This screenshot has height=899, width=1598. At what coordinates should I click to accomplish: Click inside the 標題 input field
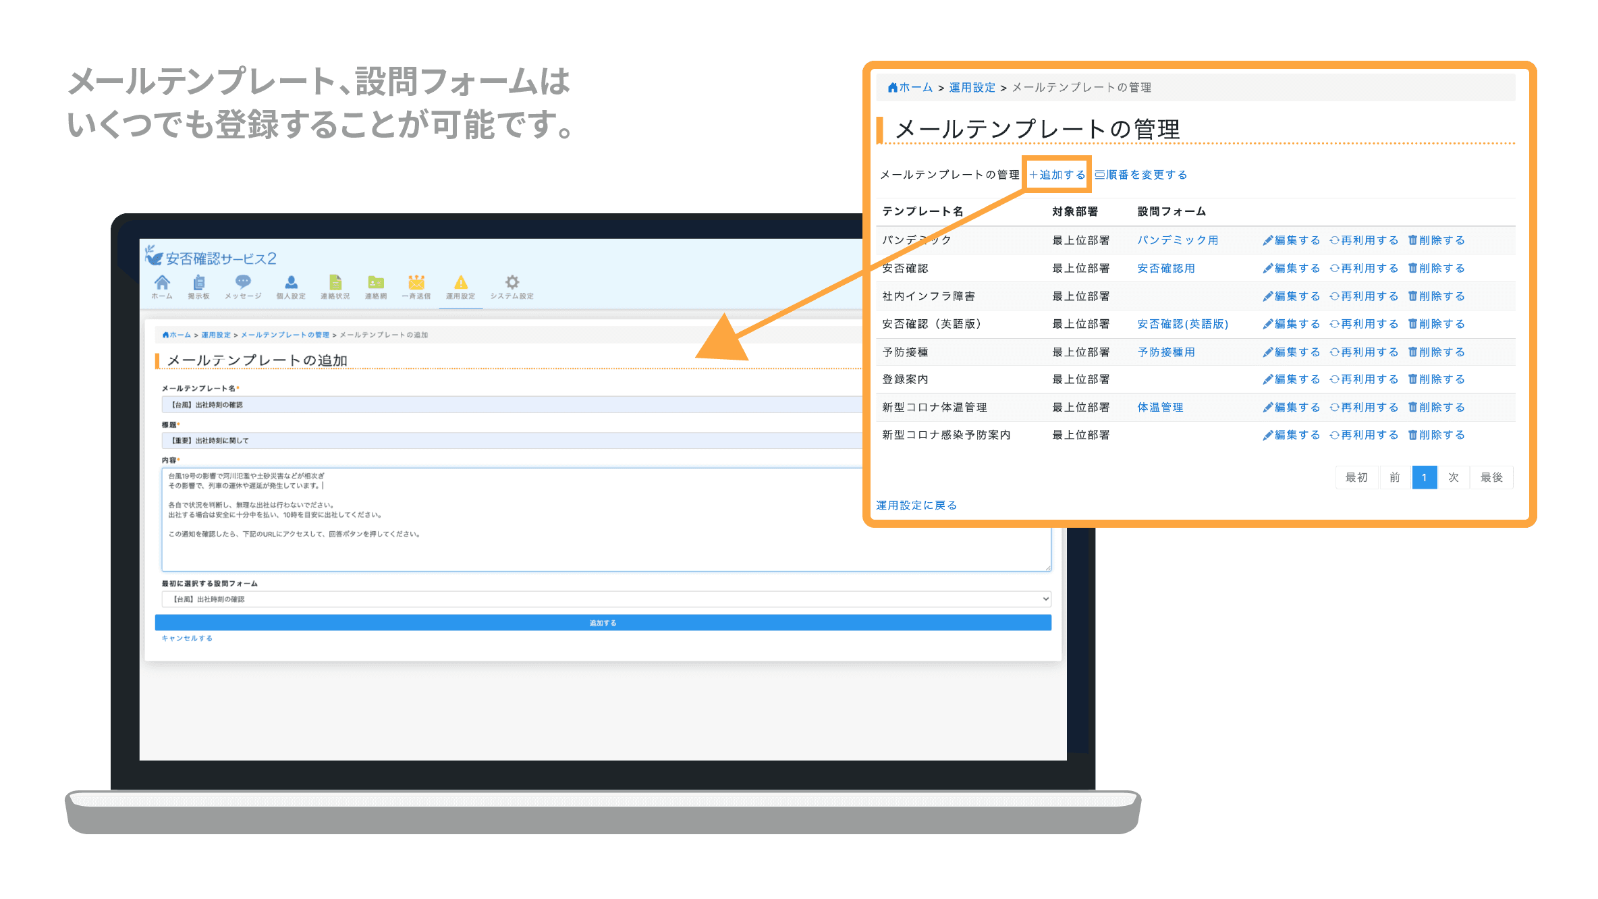pyautogui.click(x=337, y=439)
